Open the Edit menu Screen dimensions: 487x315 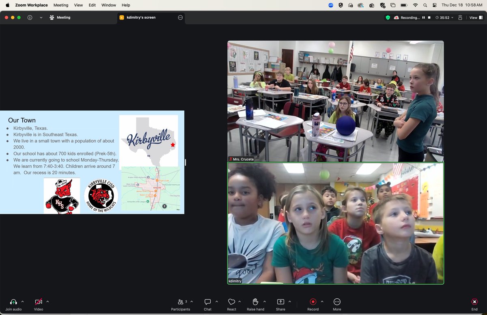pos(92,5)
